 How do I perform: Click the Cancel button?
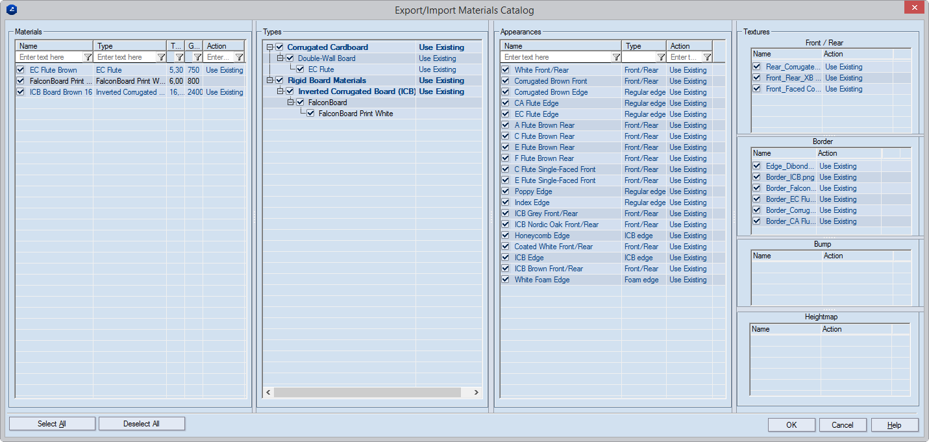tap(843, 425)
